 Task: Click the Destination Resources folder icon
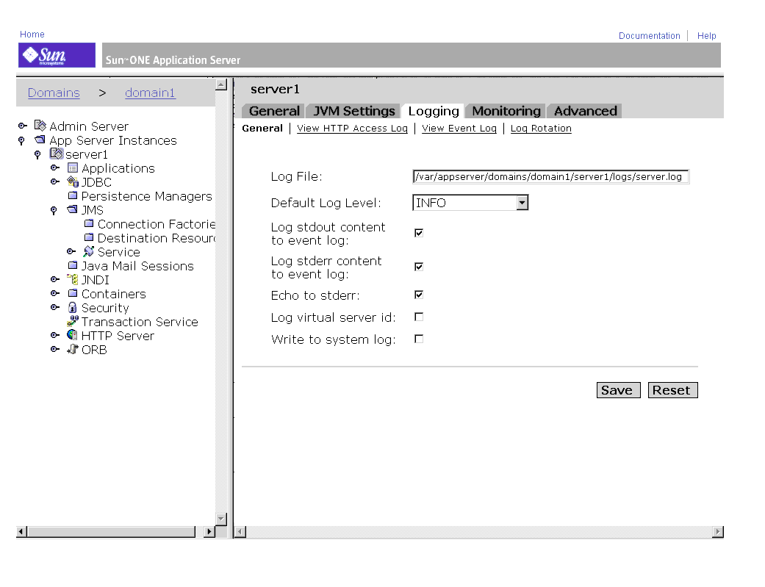(x=89, y=237)
